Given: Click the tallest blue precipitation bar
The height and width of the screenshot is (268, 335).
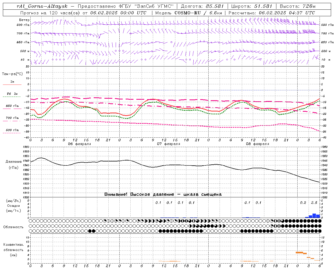Looking at the screenshot, I should (314, 216).
